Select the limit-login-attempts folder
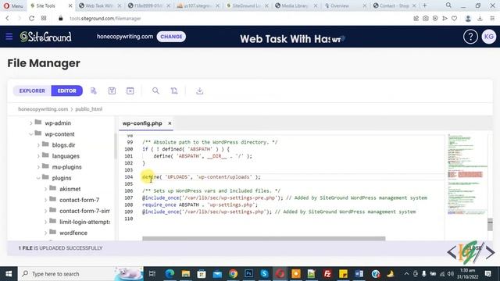Viewport: 500px width, 281px height. pyautogui.click(x=84, y=222)
